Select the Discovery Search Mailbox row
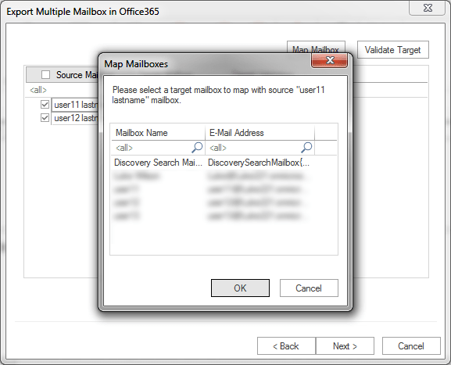Viewport: 451px width, 365px height. point(224,163)
